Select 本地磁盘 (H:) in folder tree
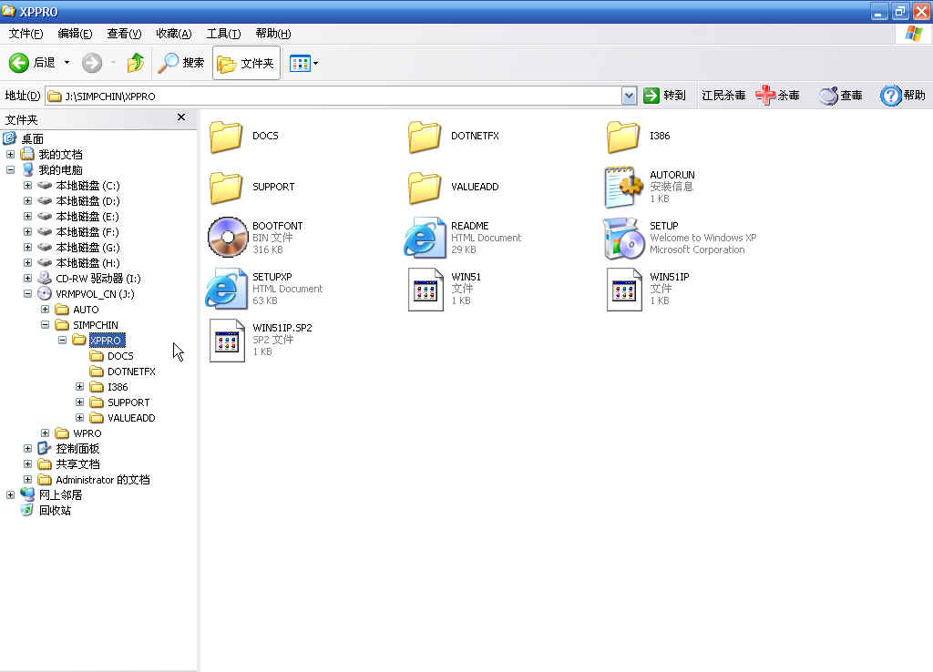 [x=87, y=263]
